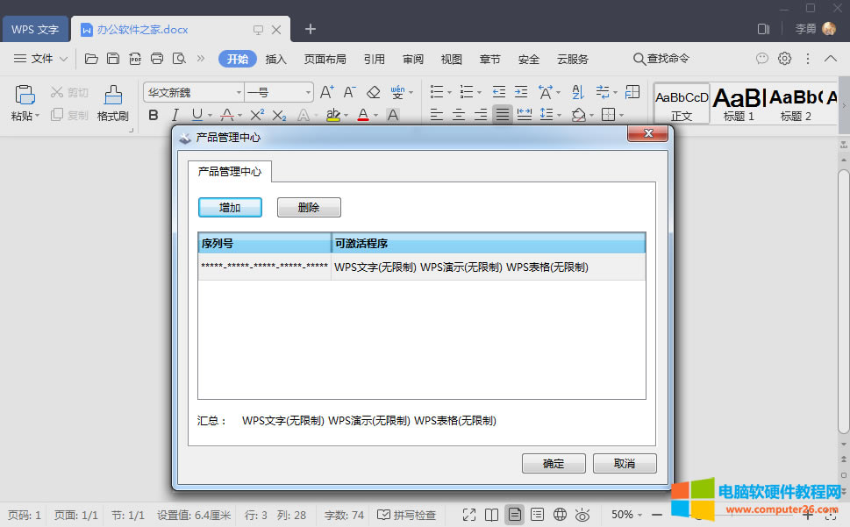Switch to the 引用 tab
The height and width of the screenshot is (527, 850).
click(x=374, y=59)
